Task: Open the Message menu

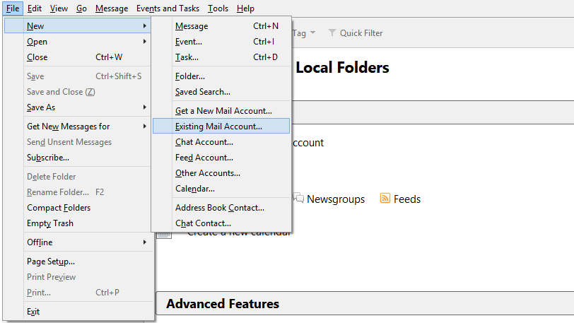Action: (x=112, y=8)
